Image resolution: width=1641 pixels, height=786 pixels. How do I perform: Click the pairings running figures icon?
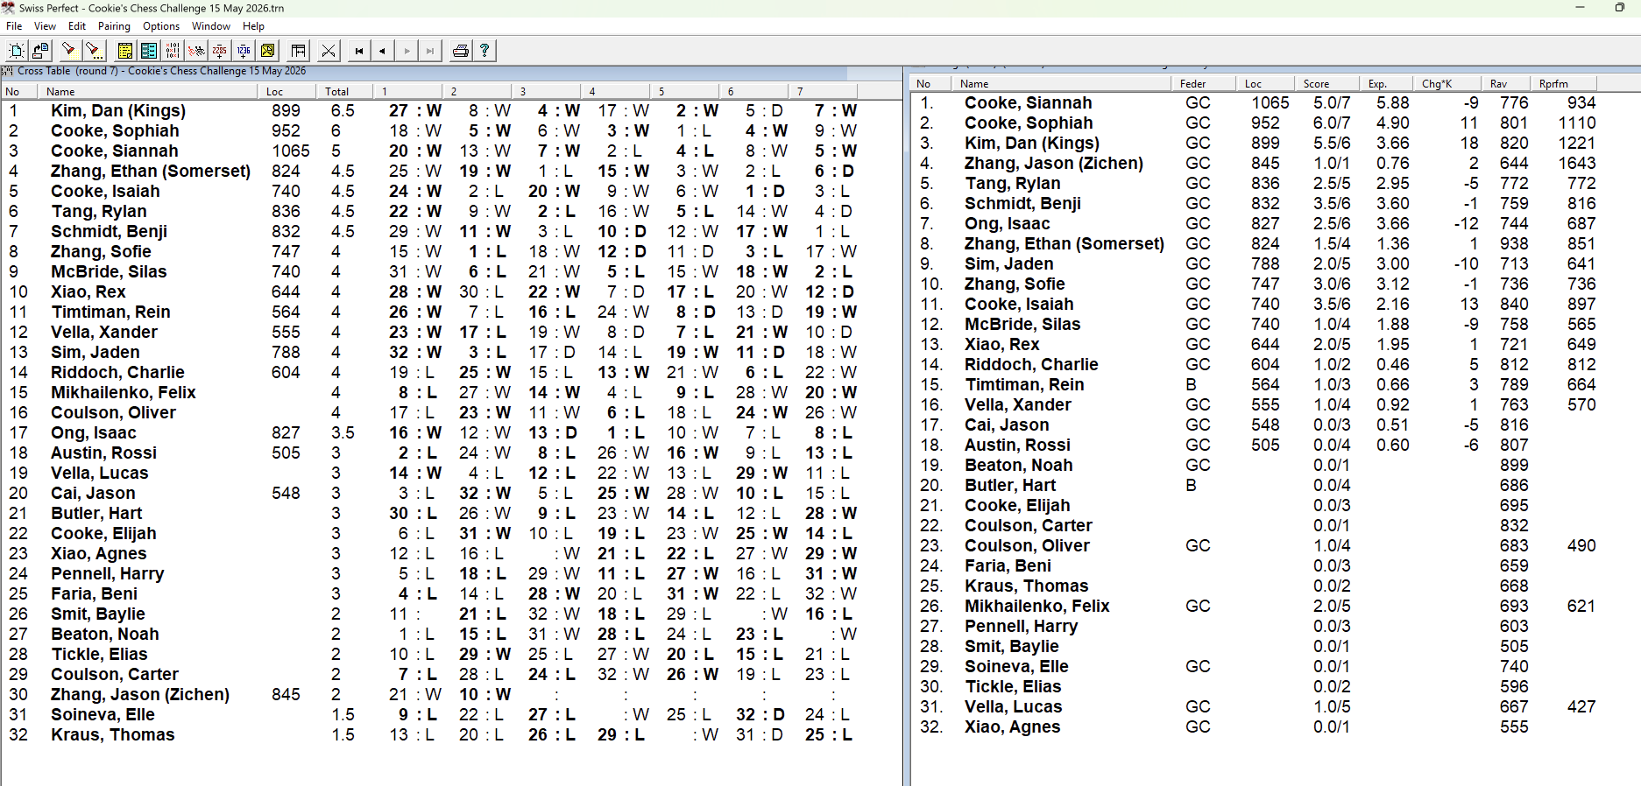point(196,51)
